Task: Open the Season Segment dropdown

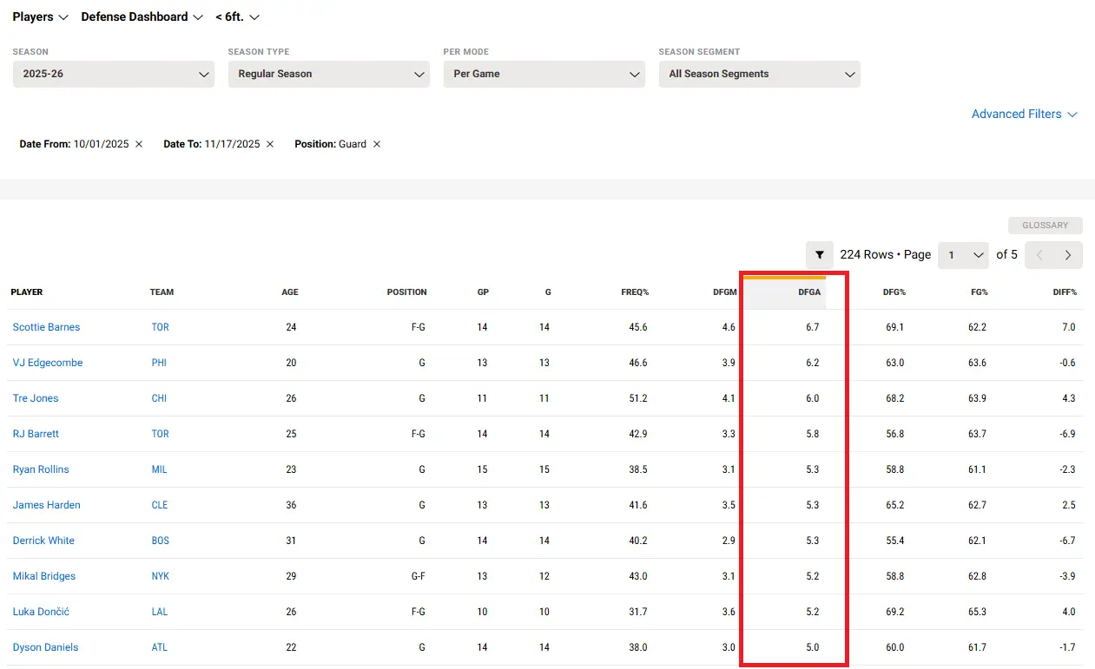Action: (759, 74)
